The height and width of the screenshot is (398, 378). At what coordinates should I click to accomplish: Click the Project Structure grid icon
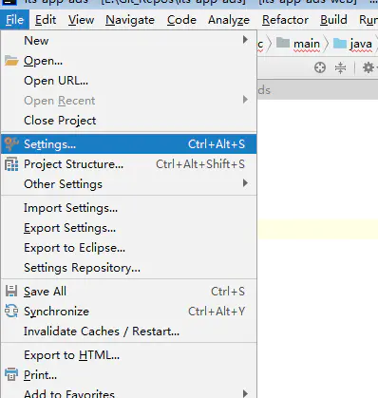point(11,164)
